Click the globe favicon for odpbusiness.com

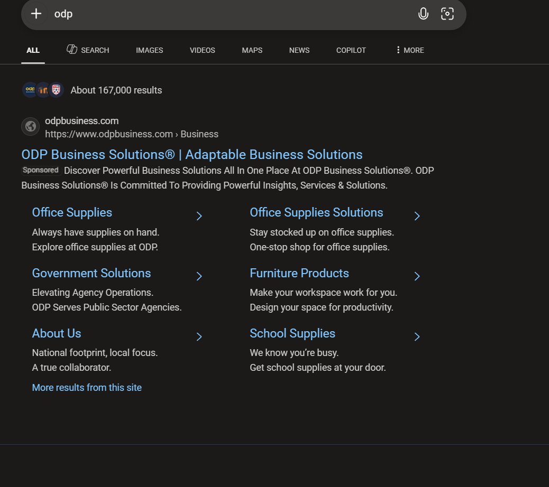[31, 126]
